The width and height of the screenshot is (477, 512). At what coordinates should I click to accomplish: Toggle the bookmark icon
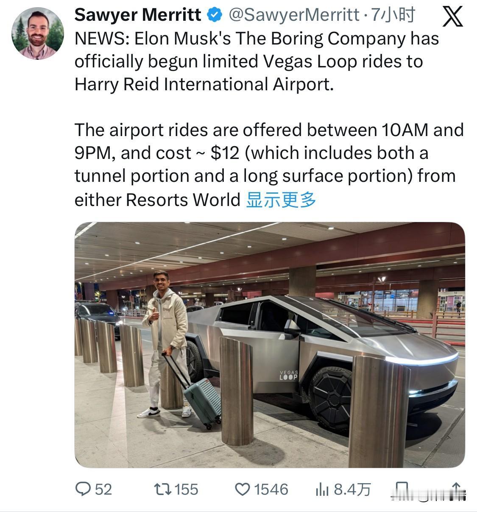coord(402,488)
